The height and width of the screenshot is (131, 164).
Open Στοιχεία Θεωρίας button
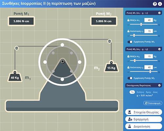coord(144,112)
